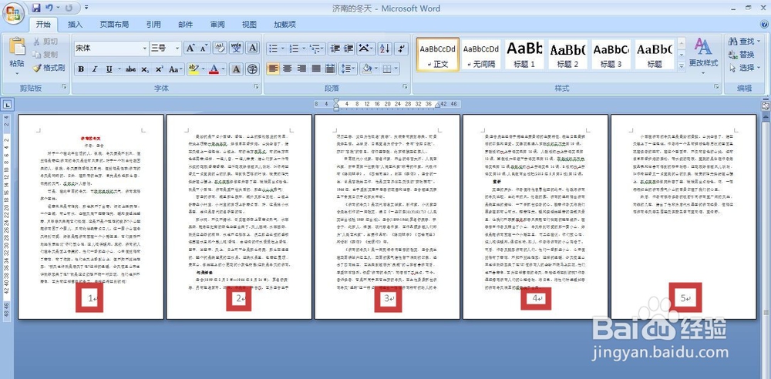Justify the paragraph text
This screenshot has width=771, height=379.
pos(316,69)
